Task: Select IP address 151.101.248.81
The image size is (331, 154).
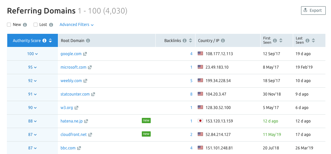Action: click(x=219, y=148)
